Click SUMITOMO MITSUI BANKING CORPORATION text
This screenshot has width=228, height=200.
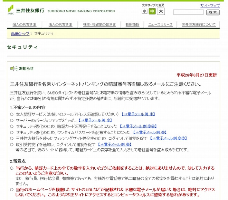pos(81,11)
